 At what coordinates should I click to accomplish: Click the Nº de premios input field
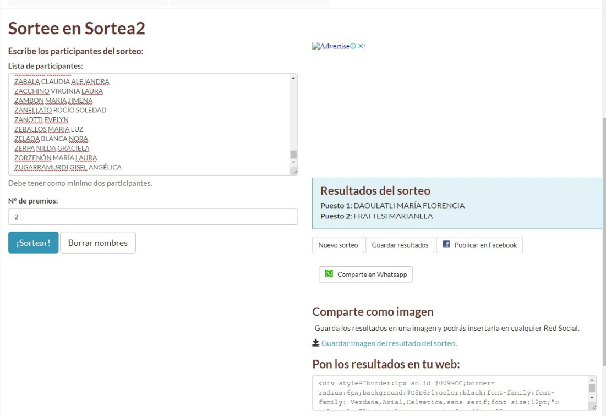pyautogui.click(x=153, y=216)
